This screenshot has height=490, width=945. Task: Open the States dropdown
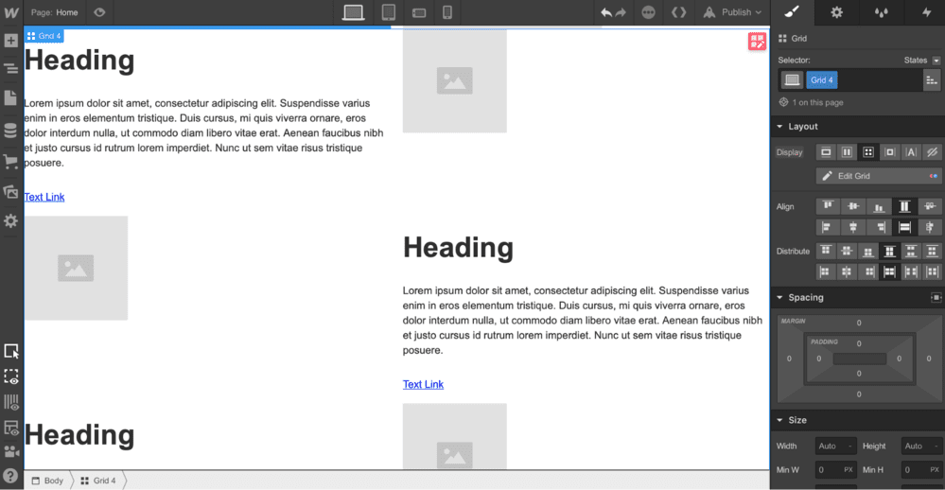point(922,61)
